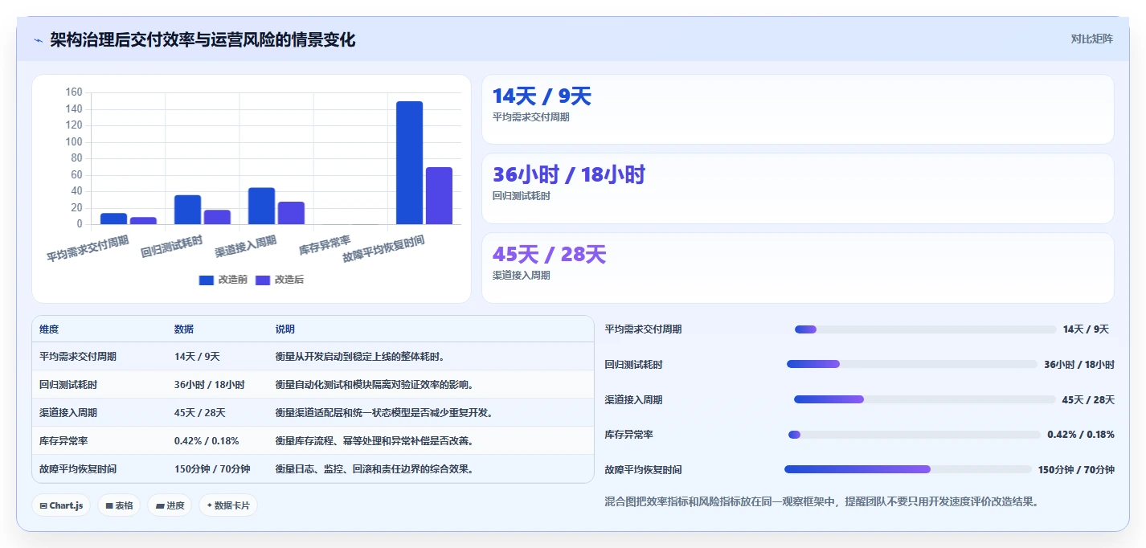Click the 回归测试耗时 progress bar
The height and width of the screenshot is (548, 1146).
[x=912, y=364]
